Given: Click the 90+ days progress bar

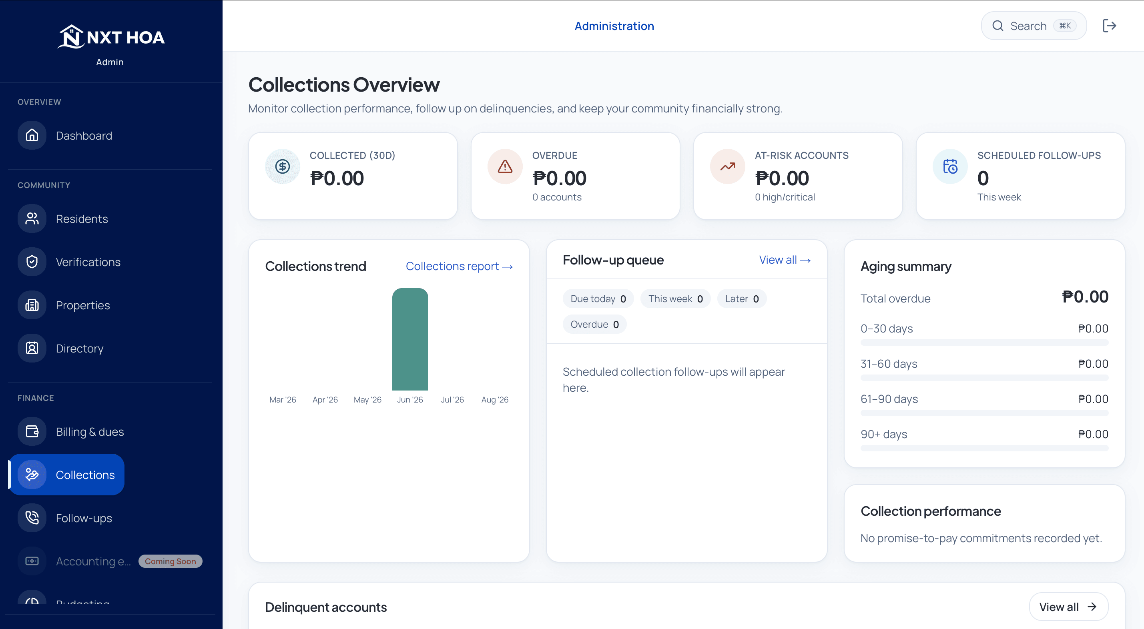Looking at the screenshot, I should [x=984, y=448].
